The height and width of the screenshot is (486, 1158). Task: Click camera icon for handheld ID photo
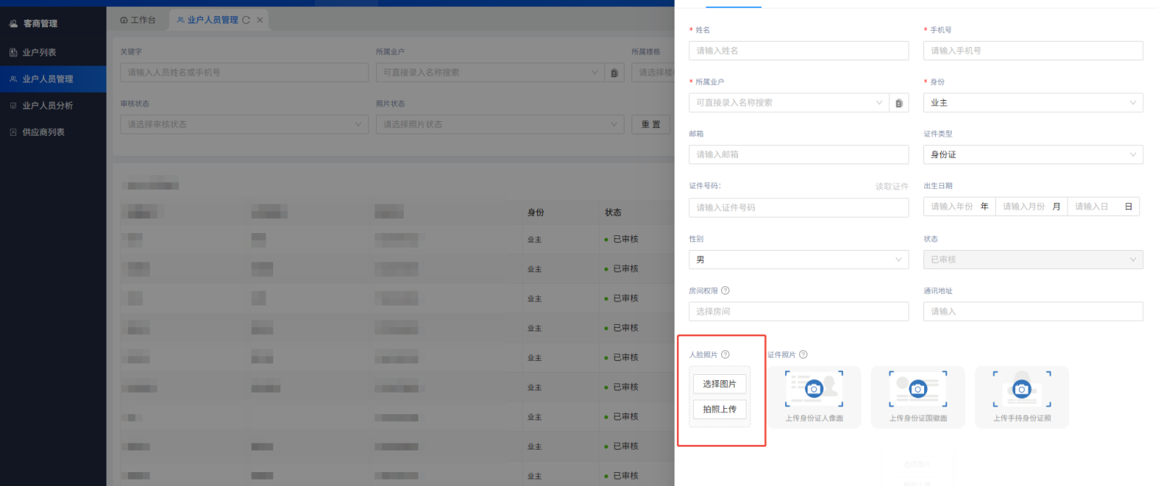(x=1021, y=389)
